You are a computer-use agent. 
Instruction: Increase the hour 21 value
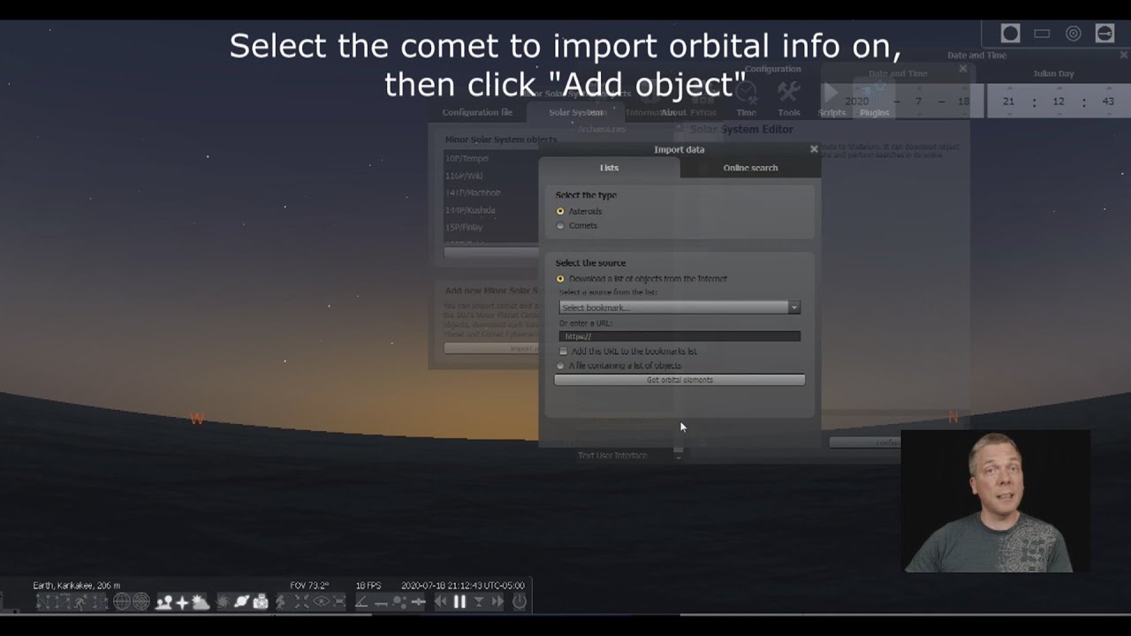point(1008,88)
